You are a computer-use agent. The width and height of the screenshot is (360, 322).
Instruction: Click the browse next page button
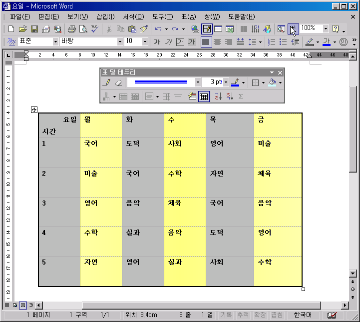[353, 297]
